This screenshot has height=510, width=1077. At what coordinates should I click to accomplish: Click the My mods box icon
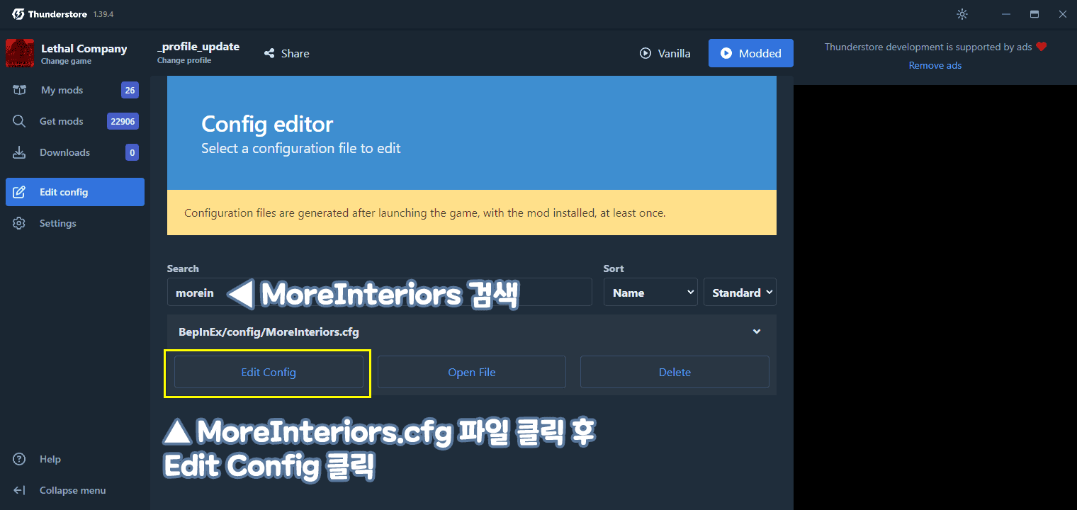click(x=19, y=90)
